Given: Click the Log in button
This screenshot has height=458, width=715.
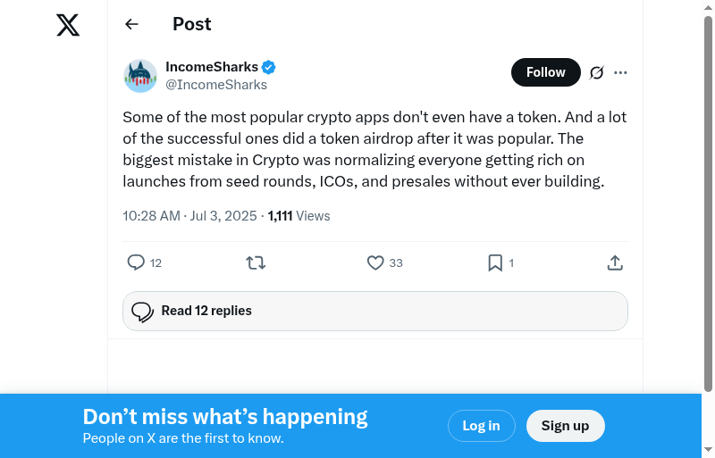Looking at the screenshot, I should pos(481,426).
